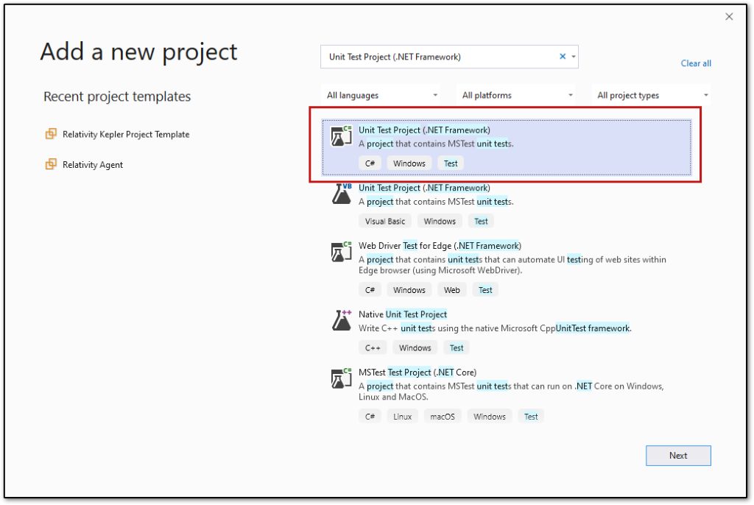Screen dimensions: 754x505
Task: Click the MSTest description mentioning Linux and MacOS
Action: 511,392
